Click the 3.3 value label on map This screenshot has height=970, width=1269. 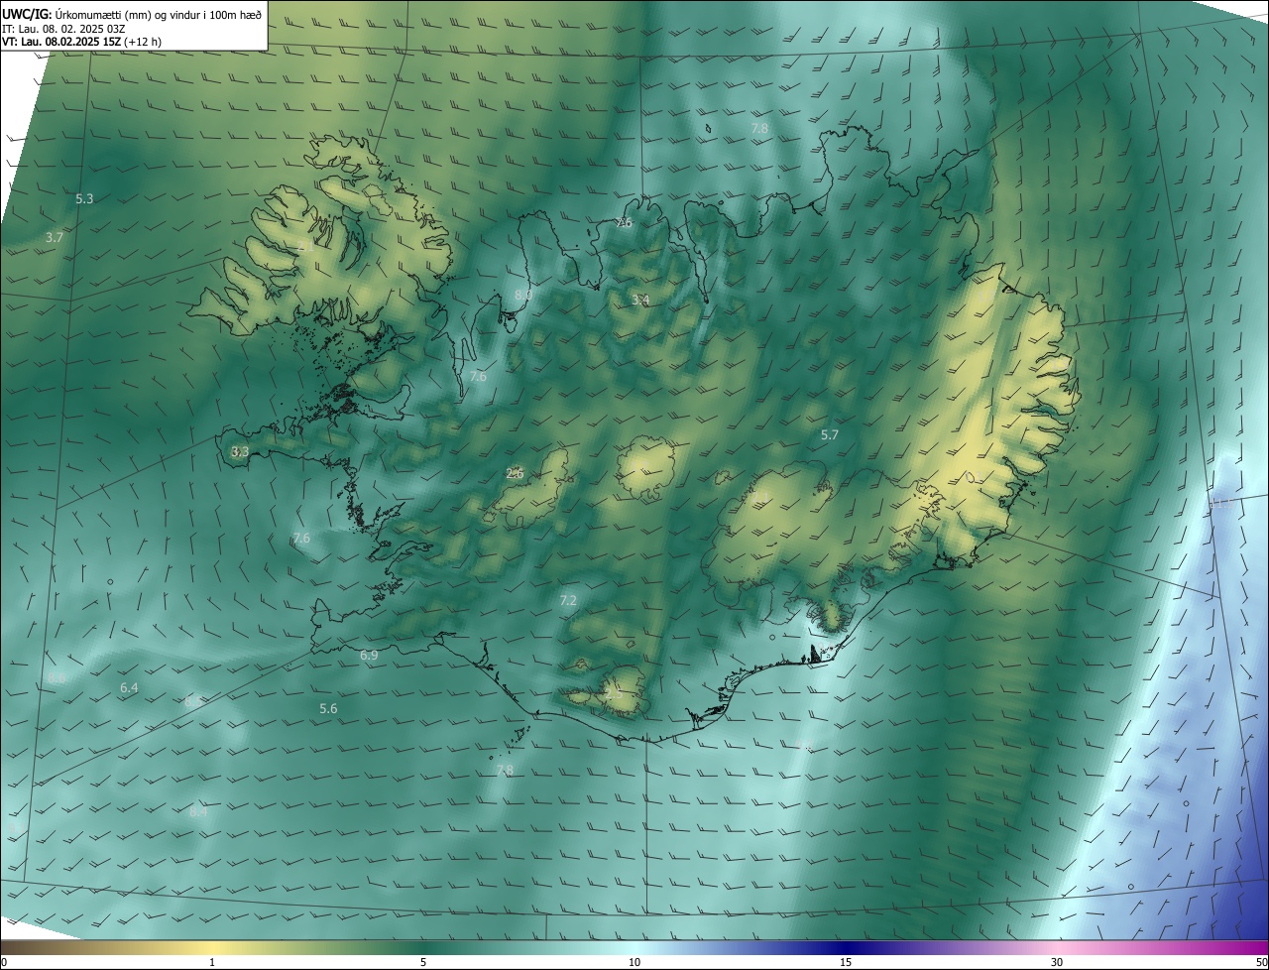240,452
